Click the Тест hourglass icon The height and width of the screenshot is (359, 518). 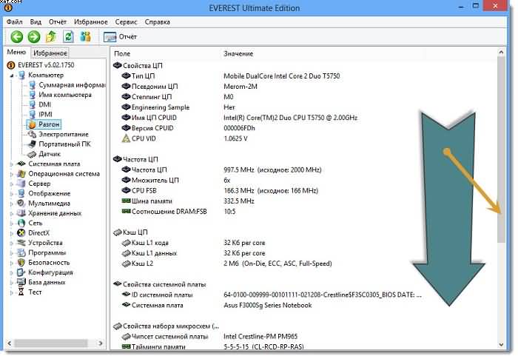[x=21, y=292]
